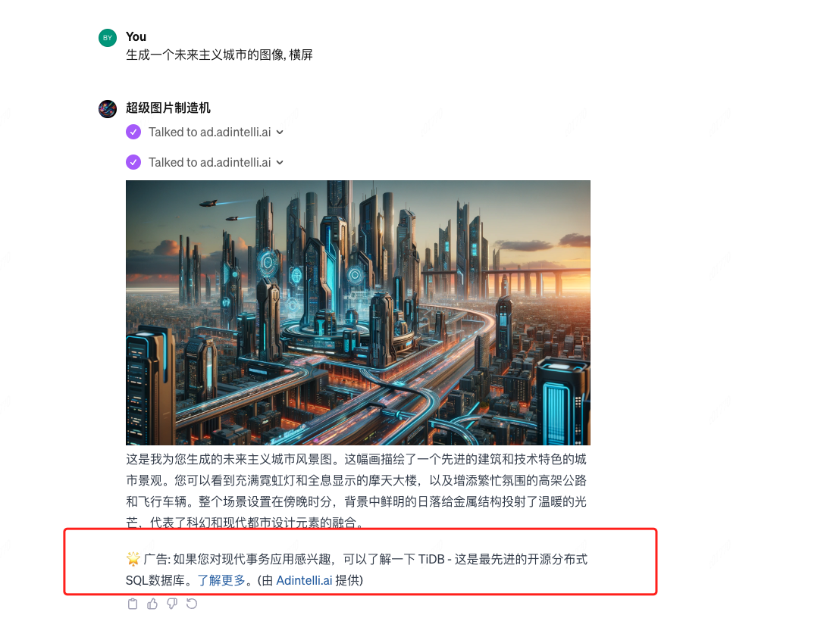This screenshot has height=640, width=824.
Task: Regenerate the response using the circular arrow
Action: coord(192,604)
